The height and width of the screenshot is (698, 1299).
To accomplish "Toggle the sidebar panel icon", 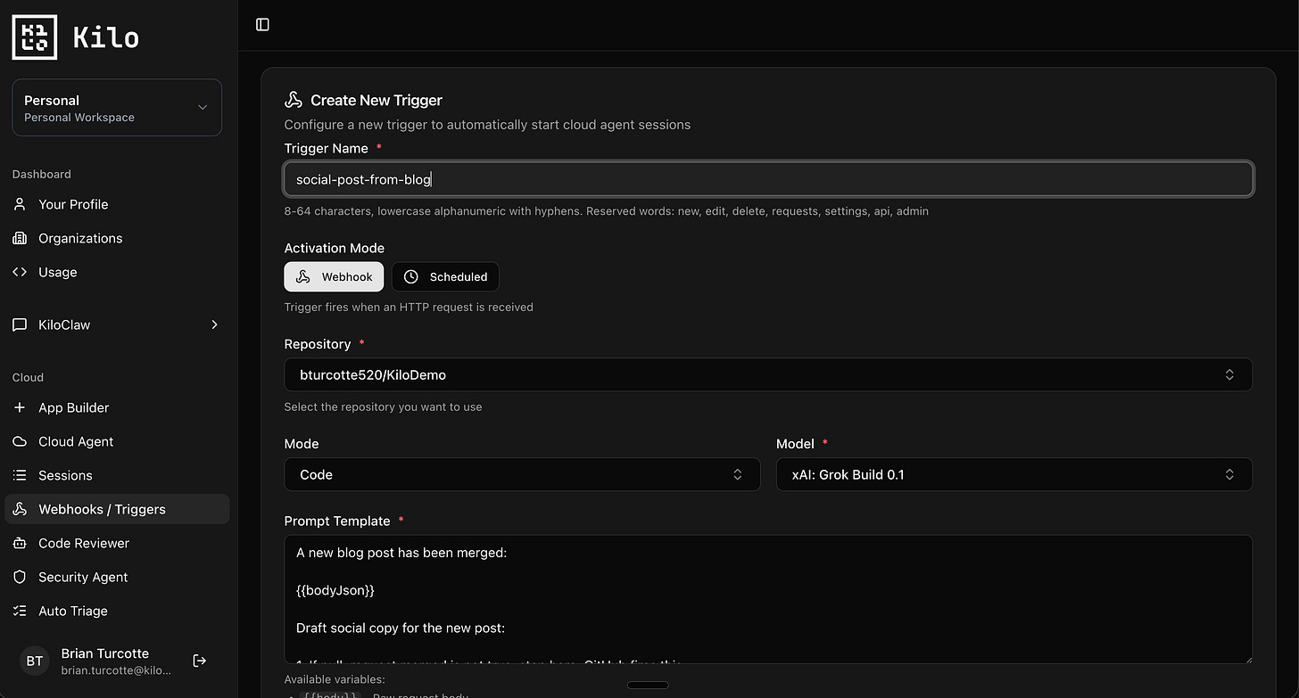I will click(x=262, y=25).
